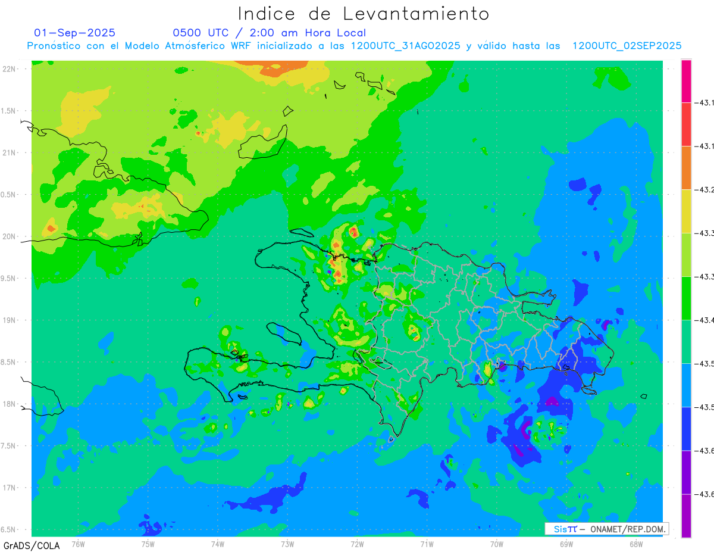
Task: Click the '75W' longitude label
Action: coord(148,544)
